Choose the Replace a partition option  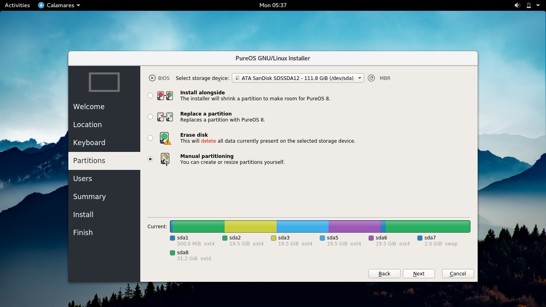150,117
